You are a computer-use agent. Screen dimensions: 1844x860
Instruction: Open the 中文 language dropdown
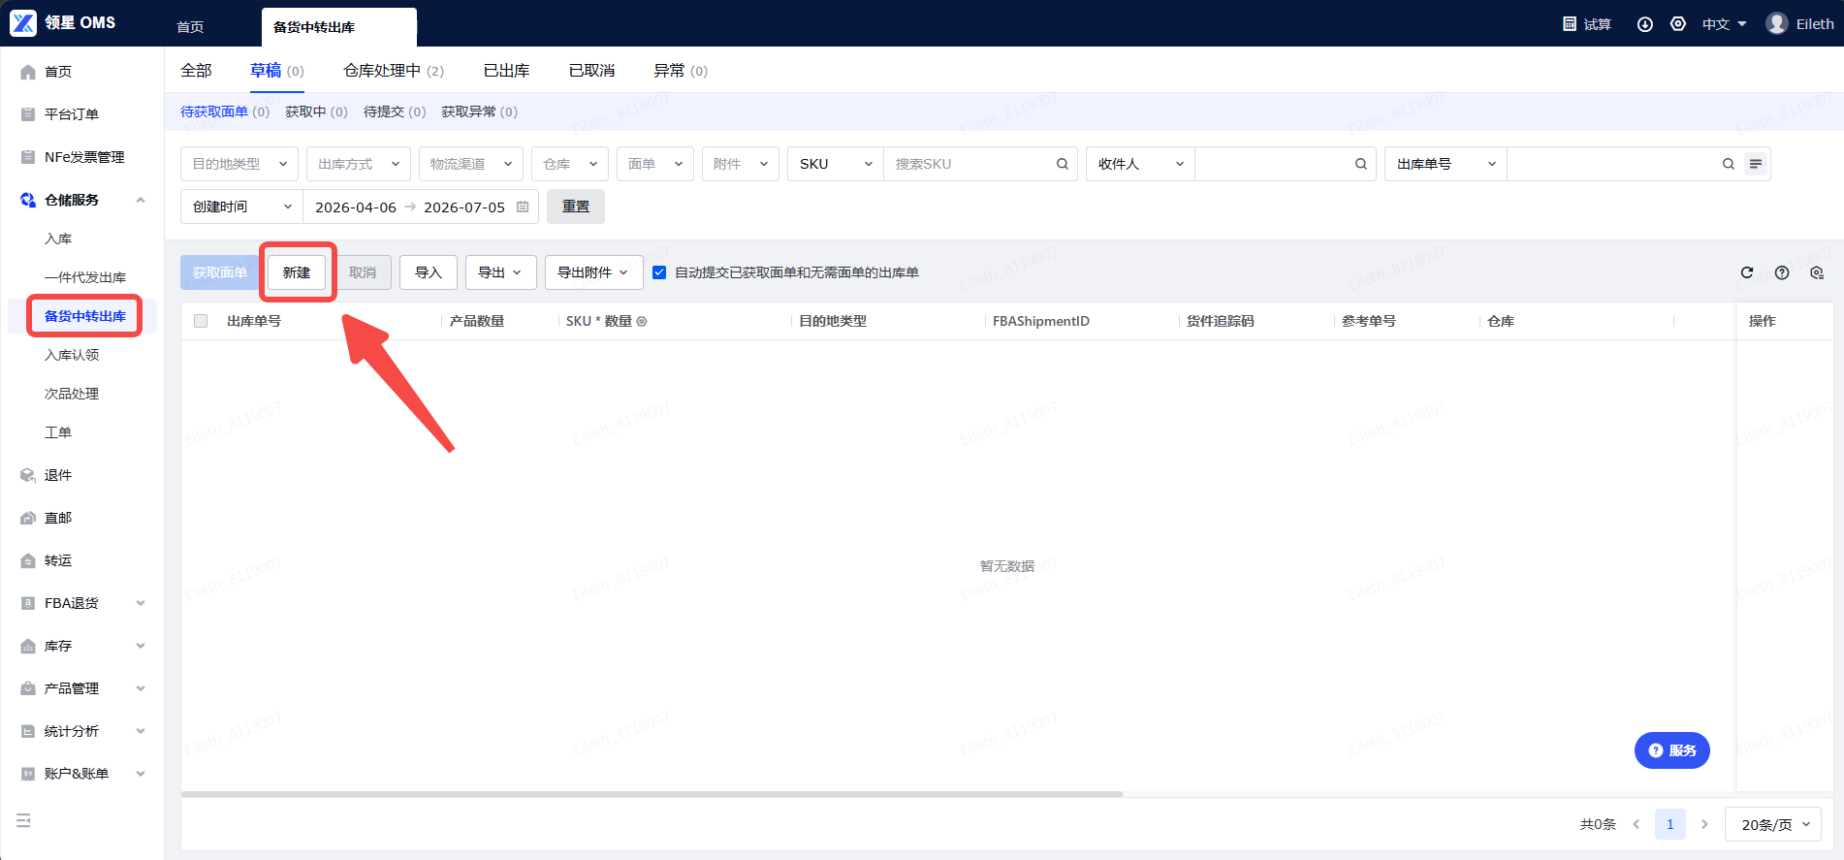pos(1724,24)
